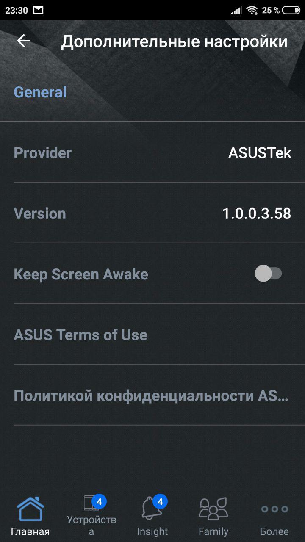Tap the cellular signal strength icon
The height and width of the screenshot is (542, 305).
pos(236,10)
